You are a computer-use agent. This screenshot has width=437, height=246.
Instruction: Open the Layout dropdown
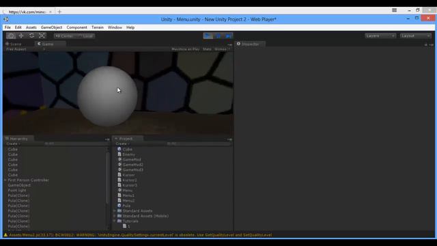click(x=416, y=36)
